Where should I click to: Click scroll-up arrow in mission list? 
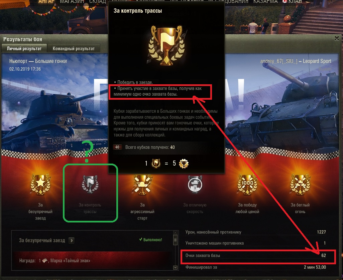tap(175, 233)
